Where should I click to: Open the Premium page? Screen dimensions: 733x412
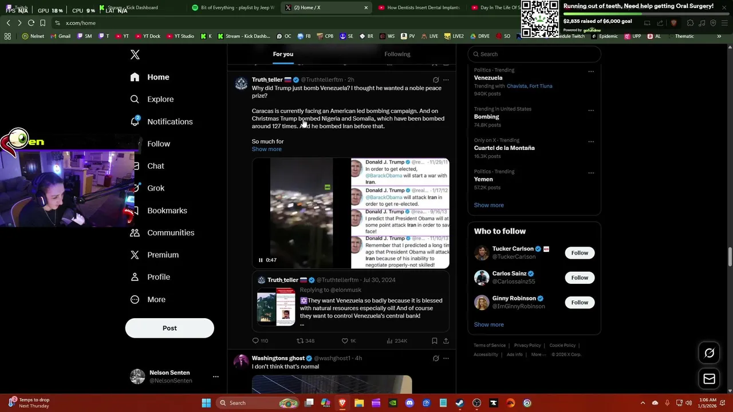click(x=155, y=255)
